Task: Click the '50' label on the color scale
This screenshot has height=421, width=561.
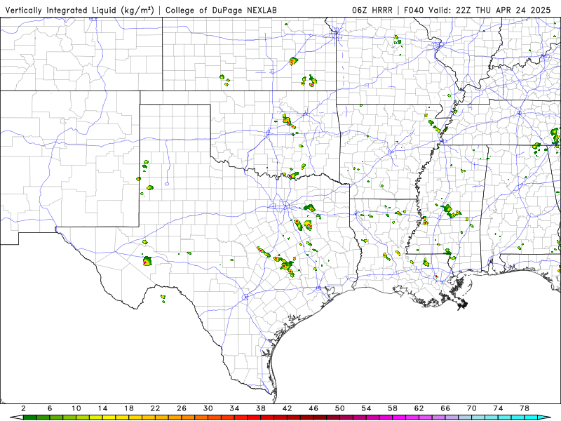Action: click(x=339, y=408)
